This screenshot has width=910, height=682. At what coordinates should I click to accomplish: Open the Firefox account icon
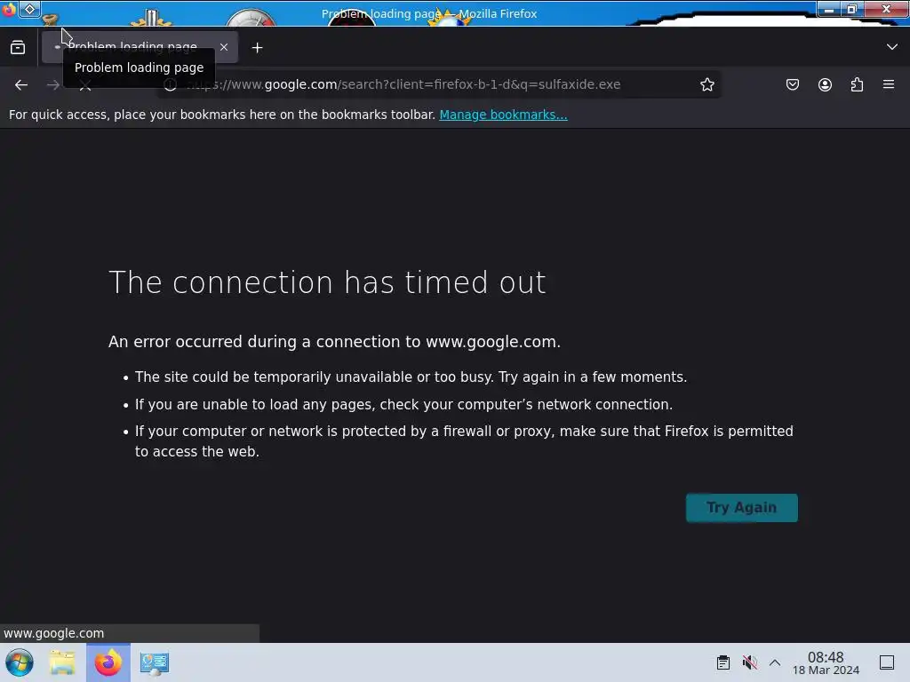[825, 84]
